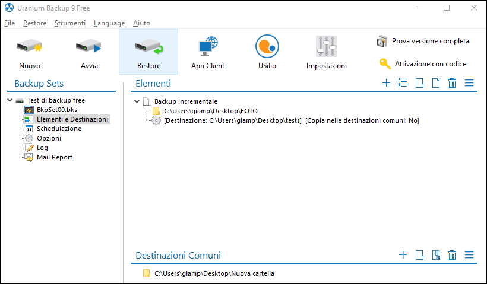Select Test di backup free set
This screenshot has height=284, width=487.
coord(56,100)
